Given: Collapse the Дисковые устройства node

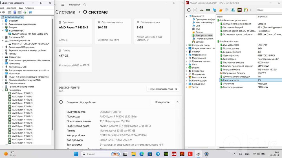Looking at the screenshot, I should click(3, 40).
